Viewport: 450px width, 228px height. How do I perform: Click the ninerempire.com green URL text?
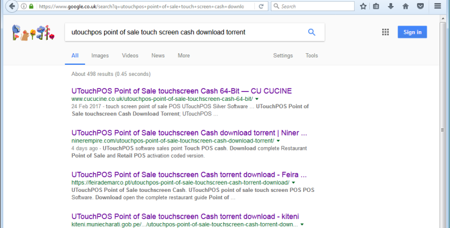pos(173,141)
